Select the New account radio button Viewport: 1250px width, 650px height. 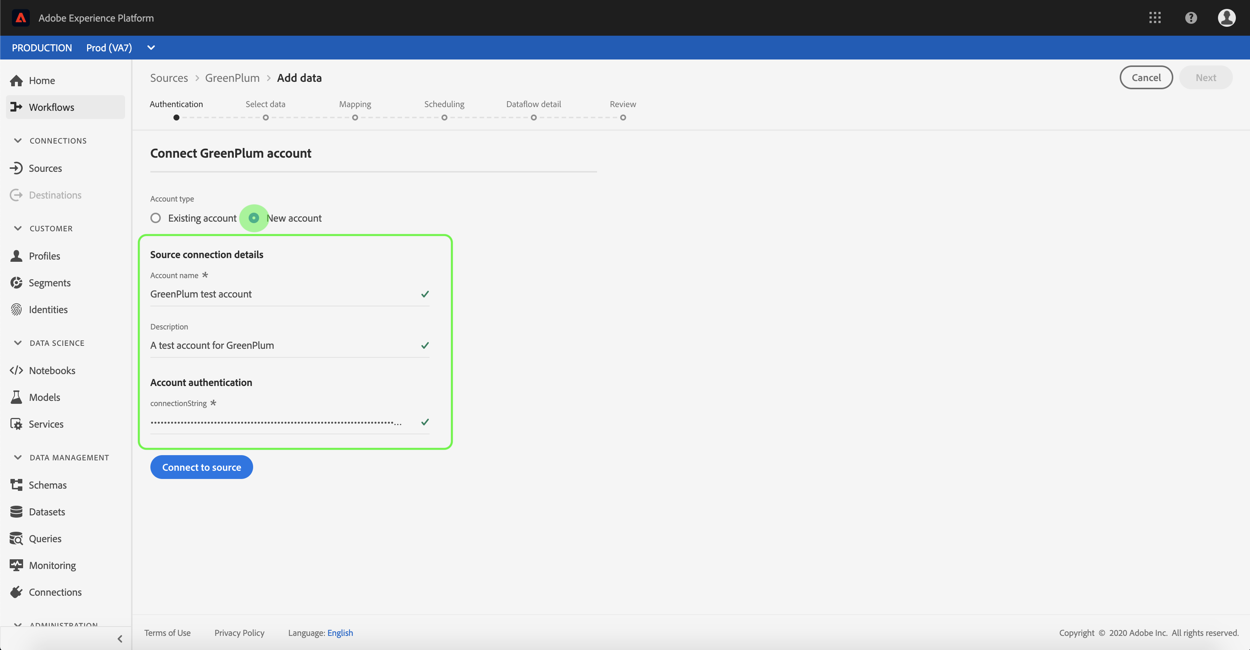tap(254, 218)
